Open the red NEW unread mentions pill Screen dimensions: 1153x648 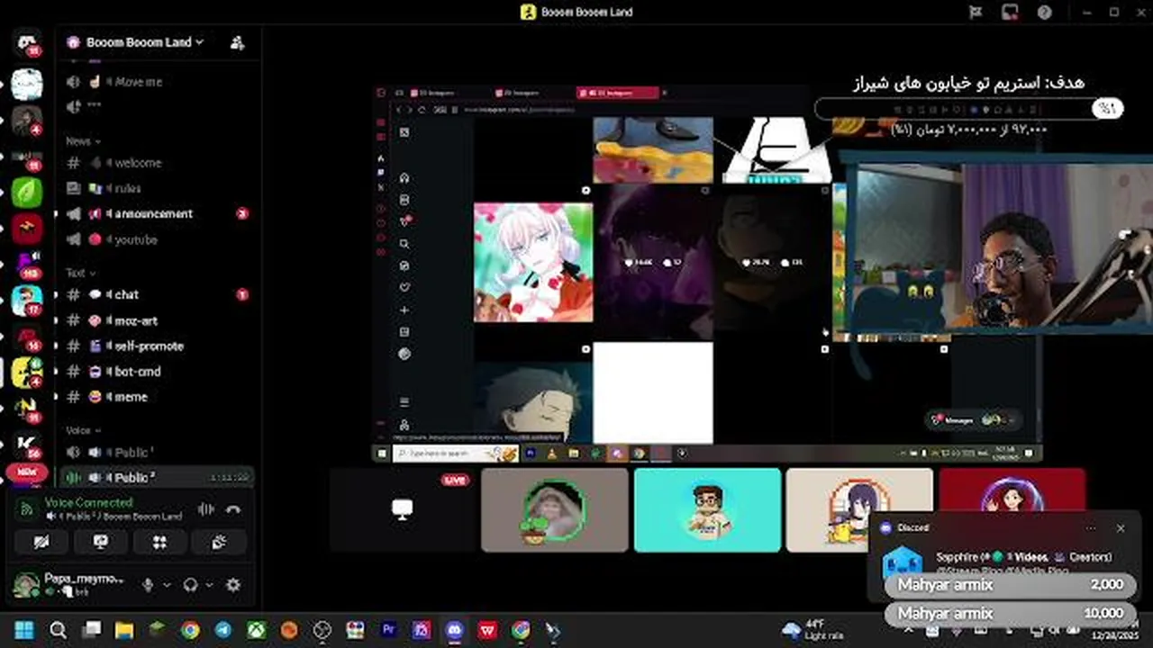[x=26, y=472]
